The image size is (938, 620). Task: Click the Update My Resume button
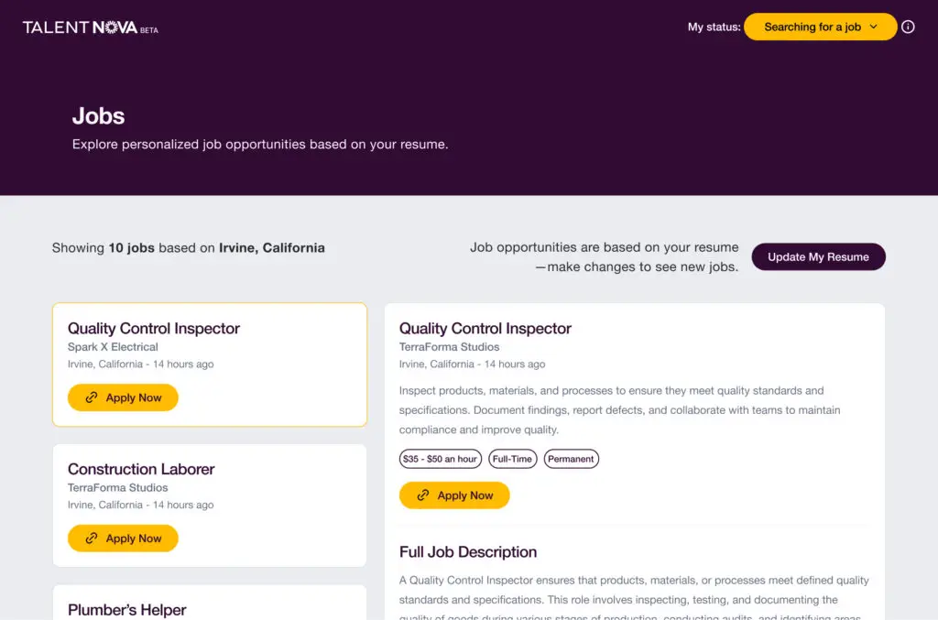[x=818, y=256]
